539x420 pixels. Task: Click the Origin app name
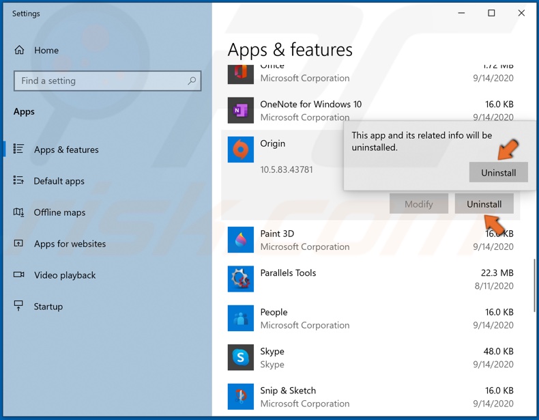tap(273, 143)
